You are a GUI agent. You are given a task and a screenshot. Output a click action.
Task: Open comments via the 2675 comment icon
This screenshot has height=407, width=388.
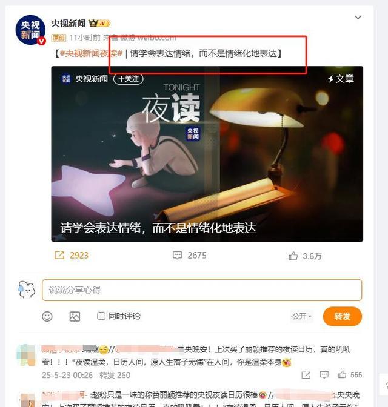coord(177,255)
